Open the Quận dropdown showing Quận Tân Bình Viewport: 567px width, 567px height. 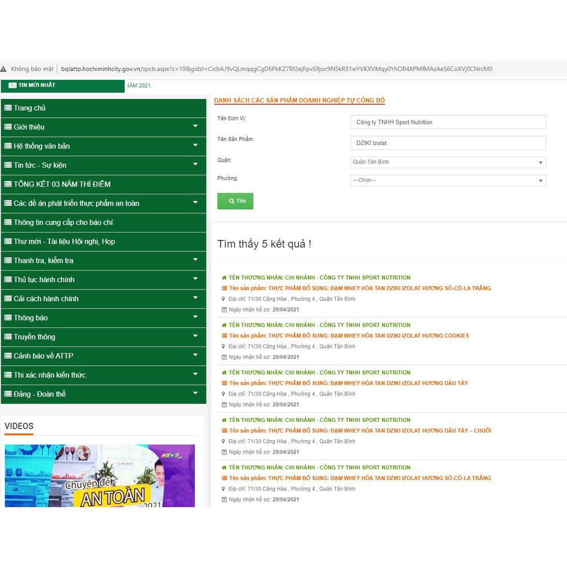point(447,162)
